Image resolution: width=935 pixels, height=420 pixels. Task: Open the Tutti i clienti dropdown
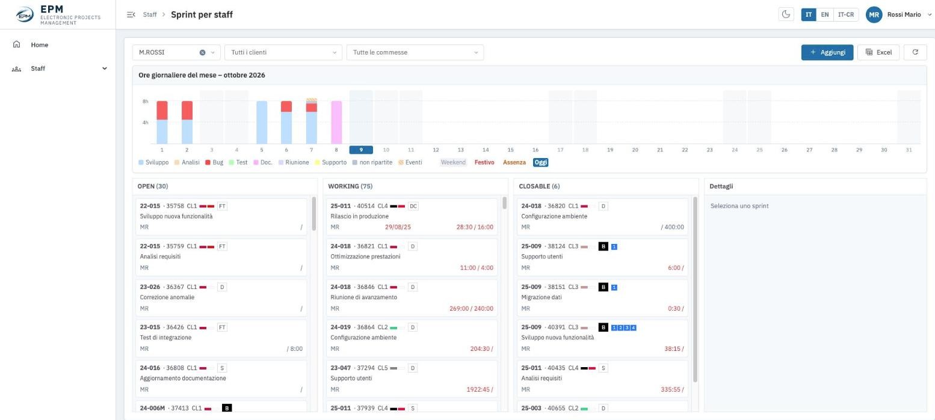point(283,52)
